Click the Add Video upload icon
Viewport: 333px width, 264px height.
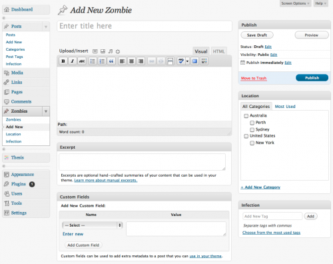click(103, 51)
